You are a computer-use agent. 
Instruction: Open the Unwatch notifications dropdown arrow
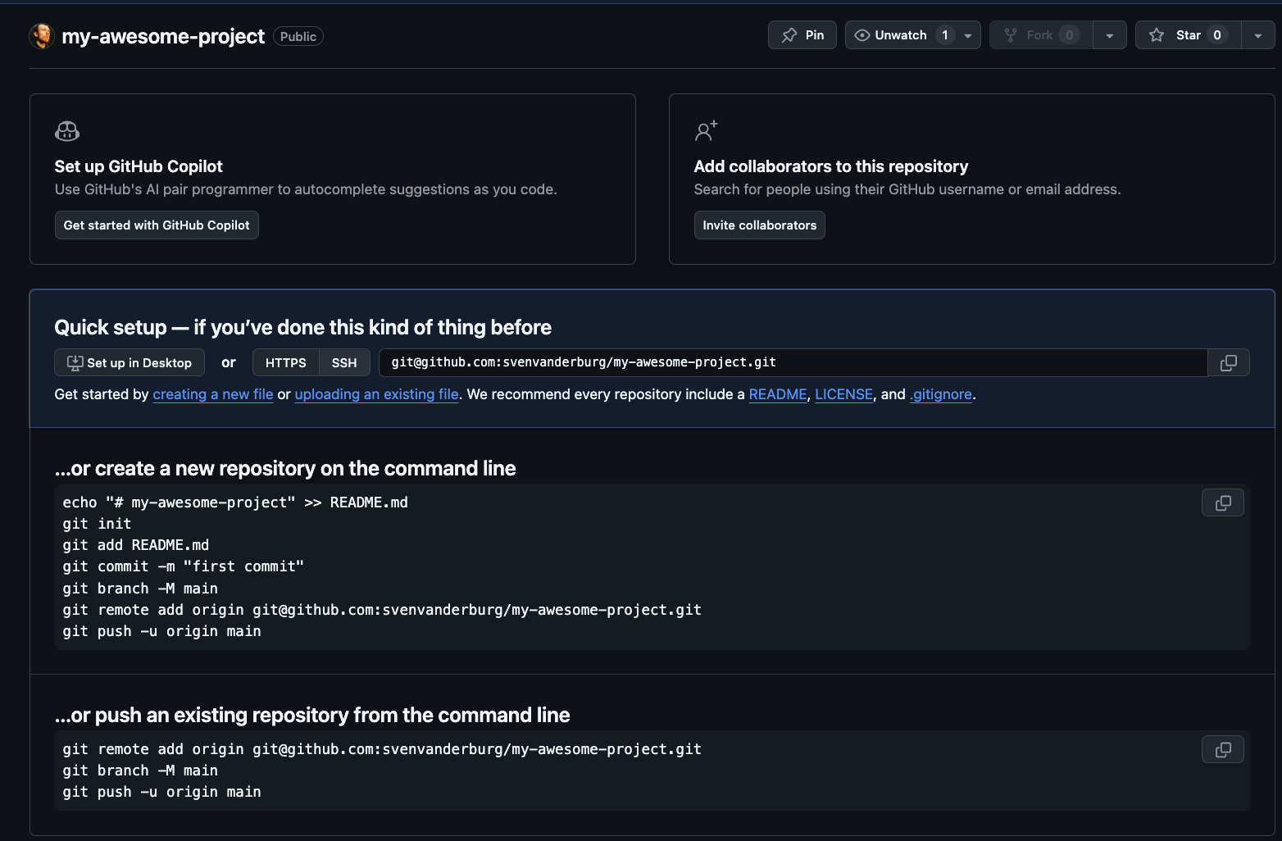[968, 35]
